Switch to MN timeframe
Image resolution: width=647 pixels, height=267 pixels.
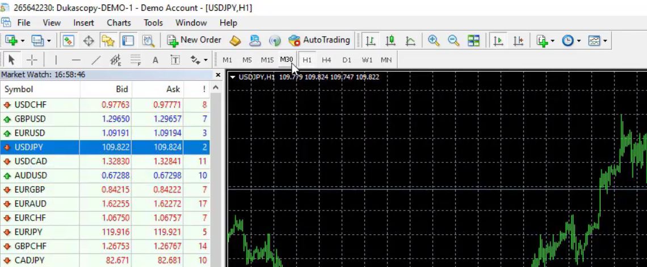pos(386,60)
